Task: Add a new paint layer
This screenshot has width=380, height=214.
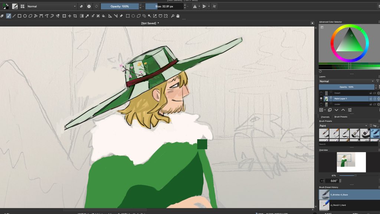Action: (x=321, y=110)
